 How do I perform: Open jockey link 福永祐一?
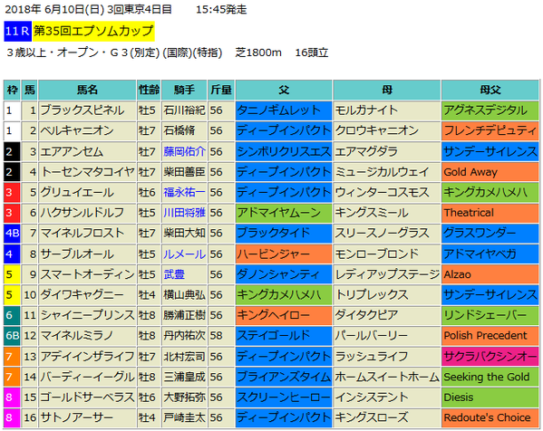click(x=184, y=192)
